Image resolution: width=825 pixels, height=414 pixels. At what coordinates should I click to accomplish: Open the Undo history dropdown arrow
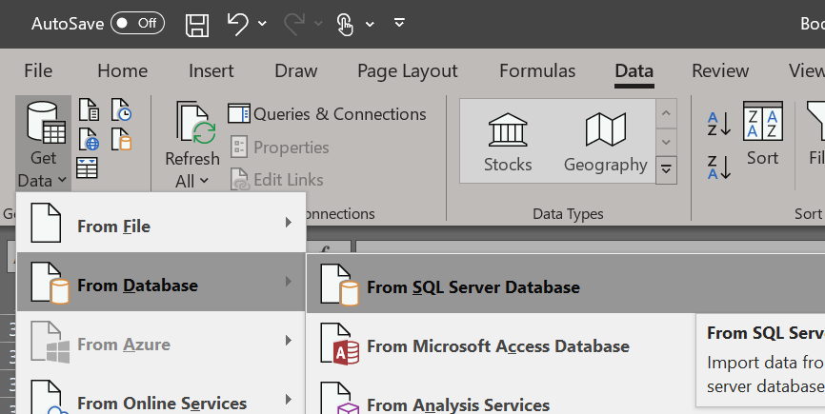click(262, 24)
